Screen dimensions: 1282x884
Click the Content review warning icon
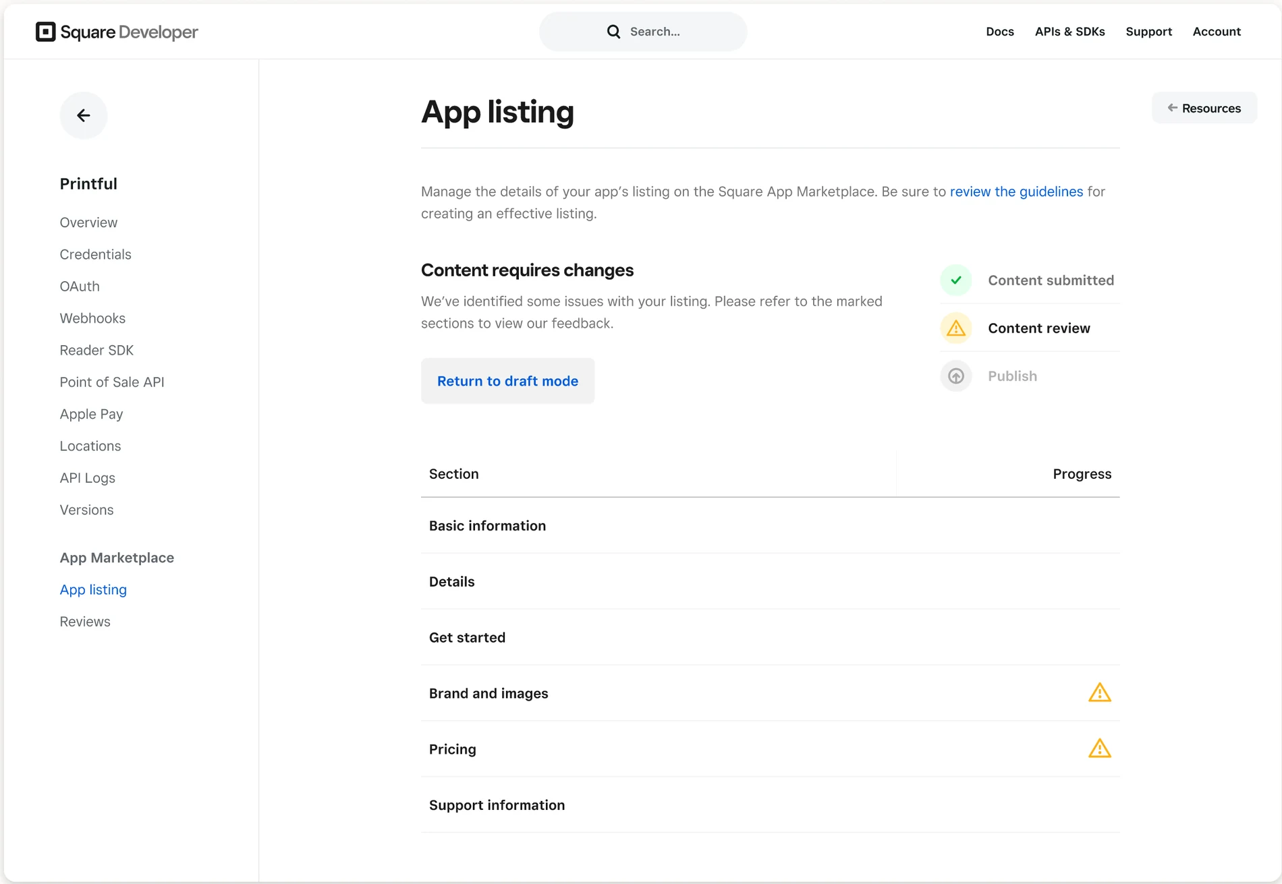click(x=956, y=328)
